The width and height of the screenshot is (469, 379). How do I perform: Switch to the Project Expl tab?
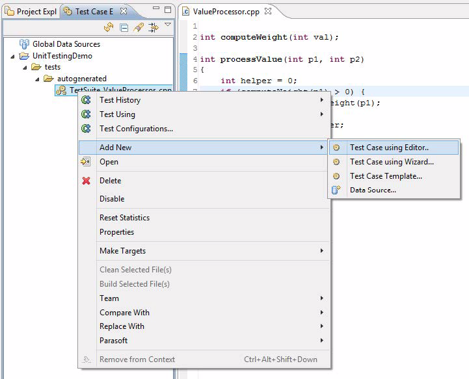click(31, 11)
